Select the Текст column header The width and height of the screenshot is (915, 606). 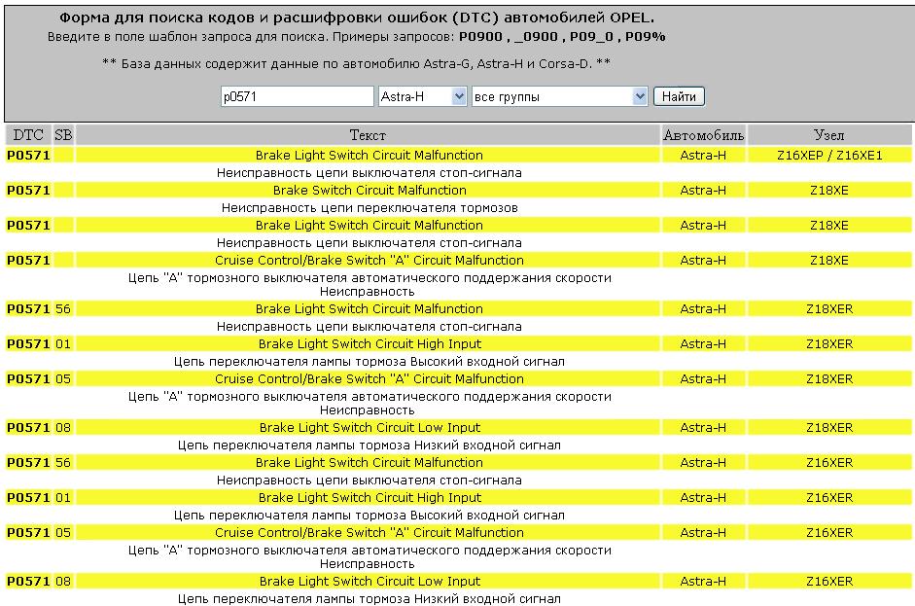(368, 135)
